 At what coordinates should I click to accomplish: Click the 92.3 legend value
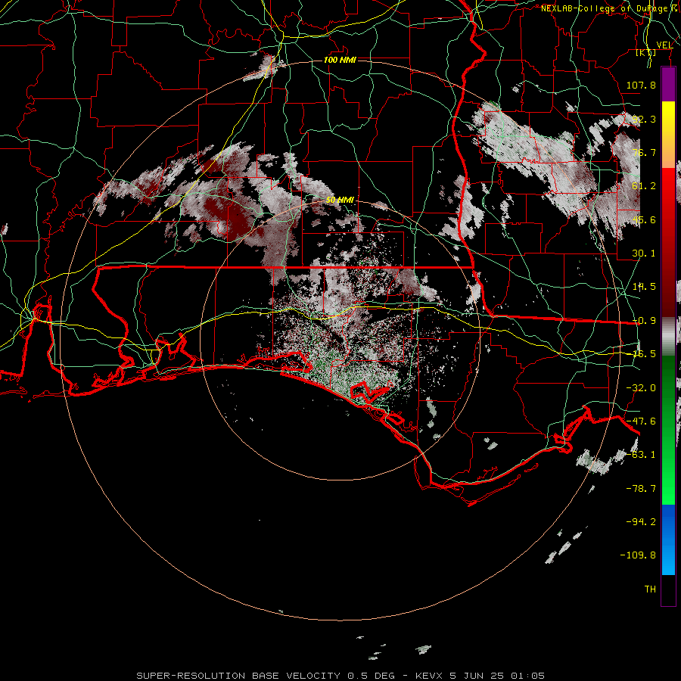tap(644, 119)
